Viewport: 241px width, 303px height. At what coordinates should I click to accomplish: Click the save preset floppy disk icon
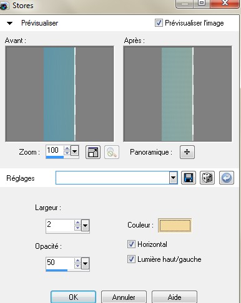[189, 178]
